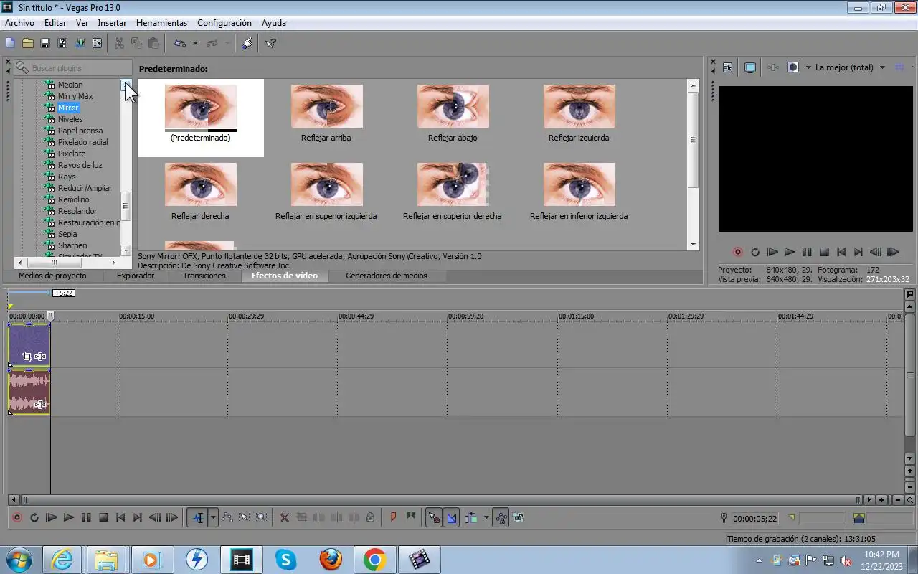Insert a region with the green flags icon
Viewport: 918px width, 574px height.
(410, 517)
